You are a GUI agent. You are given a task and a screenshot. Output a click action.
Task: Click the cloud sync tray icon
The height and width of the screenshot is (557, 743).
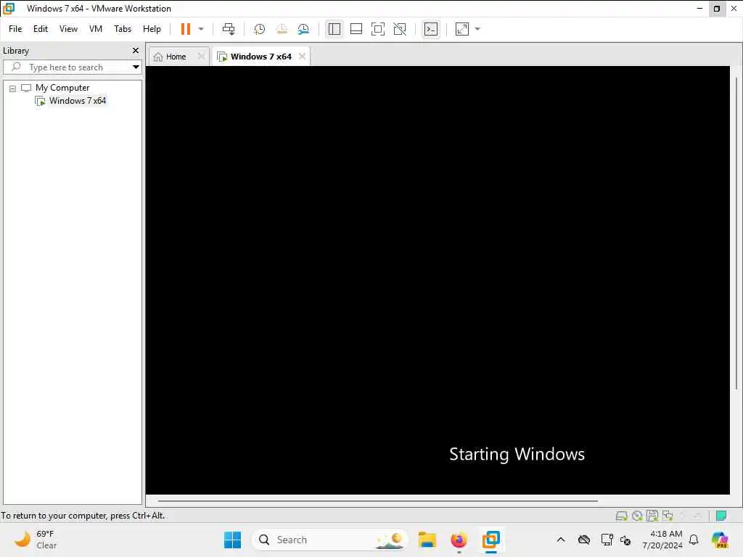(x=584, y=540)
